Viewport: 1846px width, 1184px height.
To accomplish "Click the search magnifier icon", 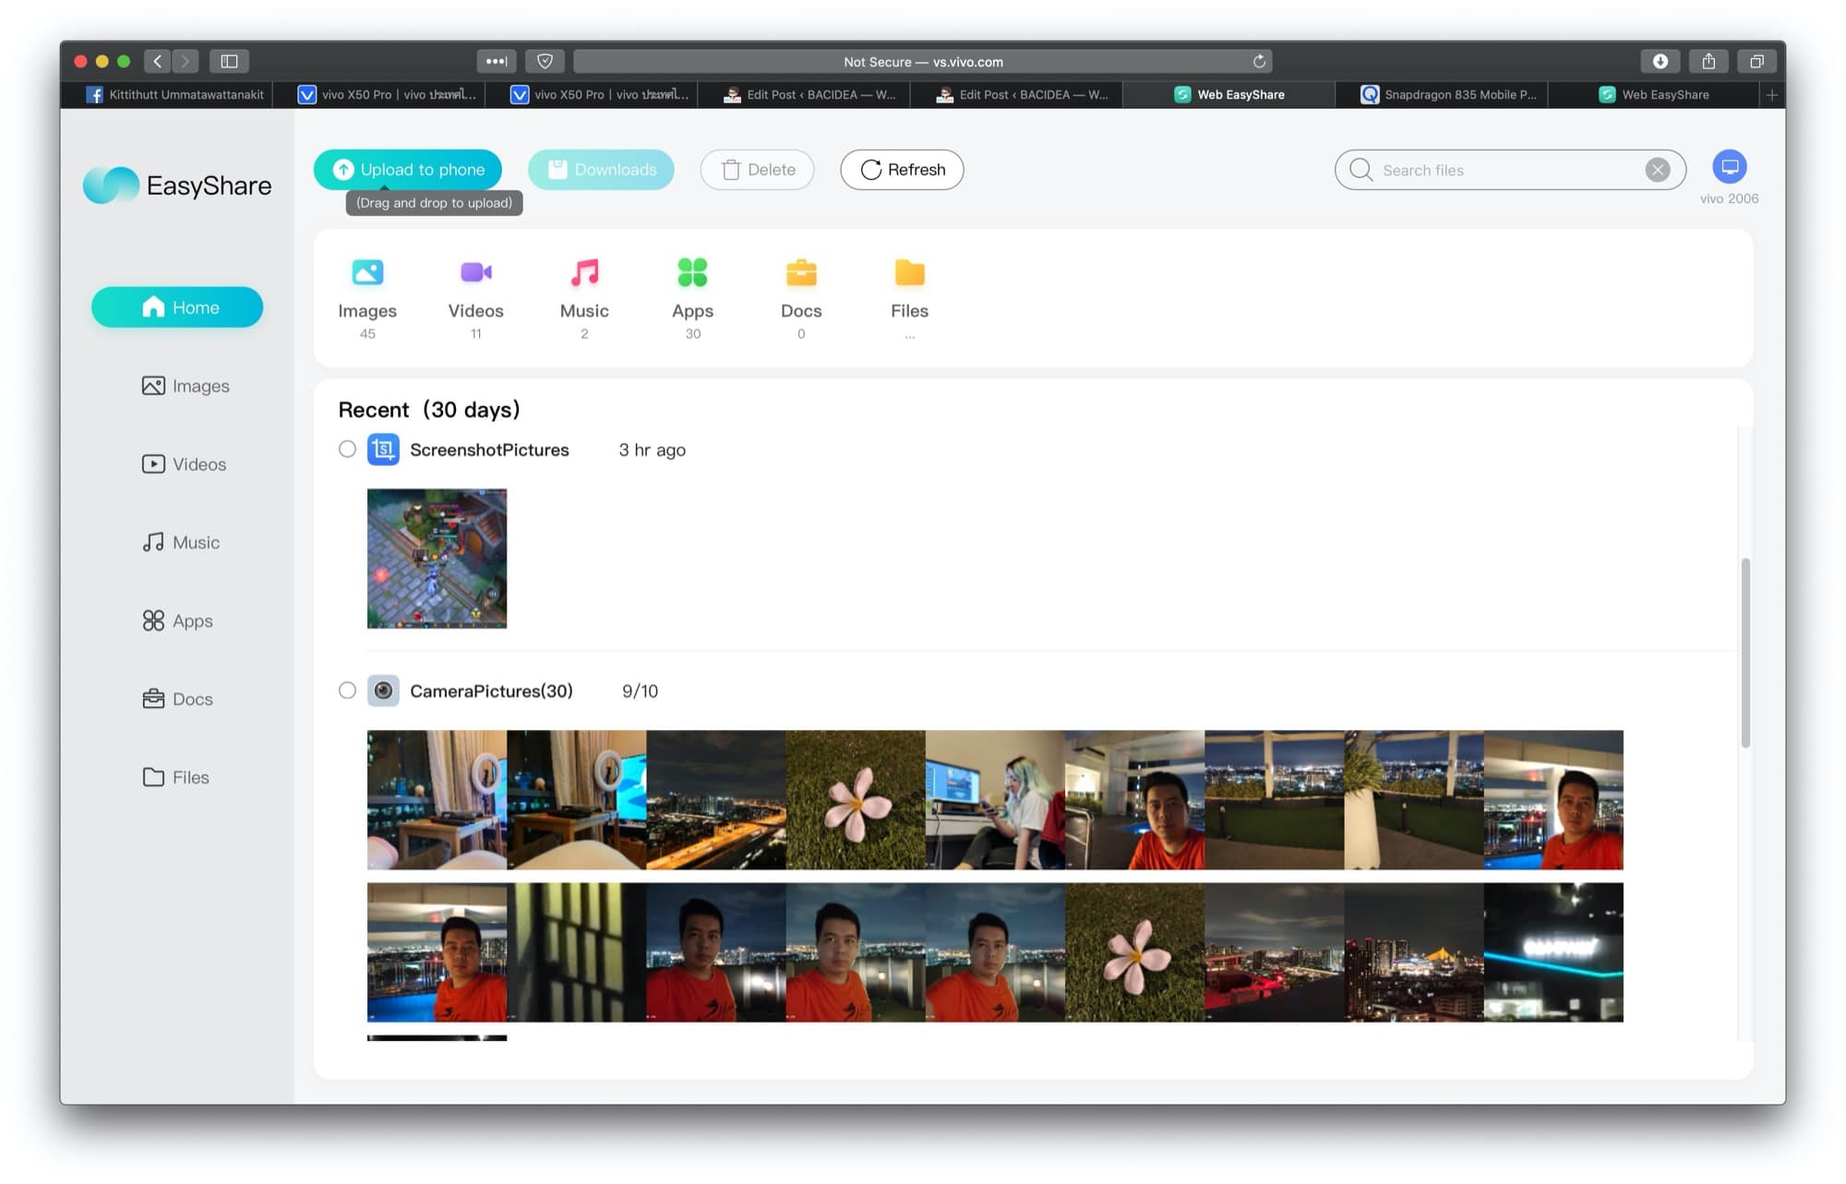I will [1361, 170].
